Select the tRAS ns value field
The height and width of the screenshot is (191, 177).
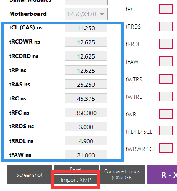(x=86, y=84)
